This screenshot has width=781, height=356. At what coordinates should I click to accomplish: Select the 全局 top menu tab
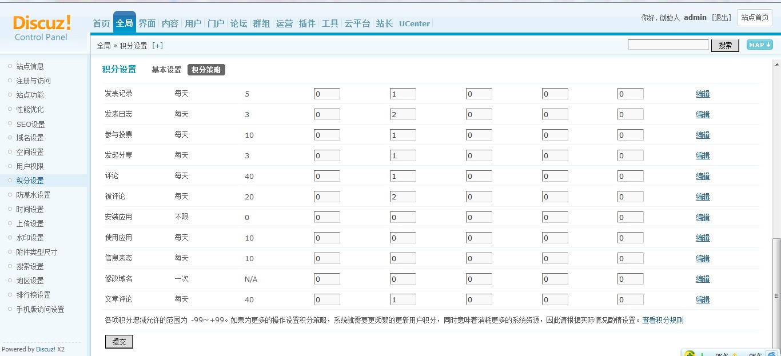125,23
